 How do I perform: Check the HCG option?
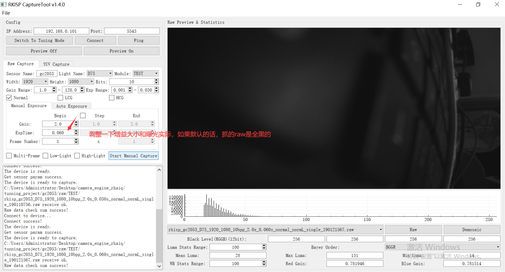(x=111, y=98)
